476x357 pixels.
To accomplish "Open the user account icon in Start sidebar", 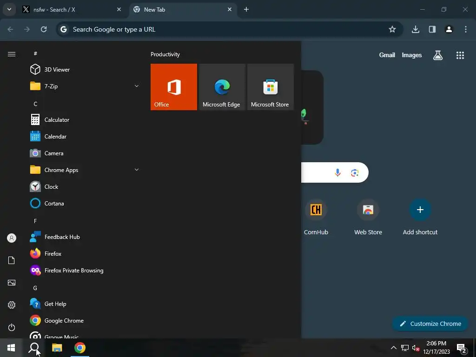I will pos(12,238).
